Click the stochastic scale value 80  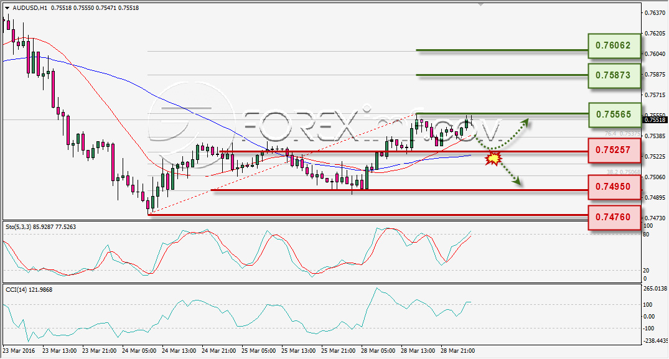point(646,235)
